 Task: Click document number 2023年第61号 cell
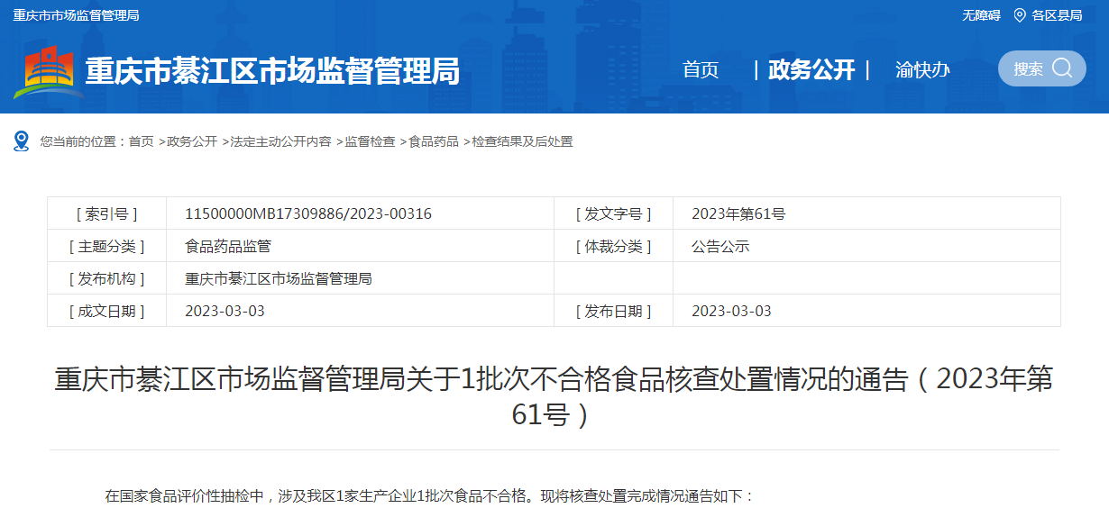pos(866,213)
